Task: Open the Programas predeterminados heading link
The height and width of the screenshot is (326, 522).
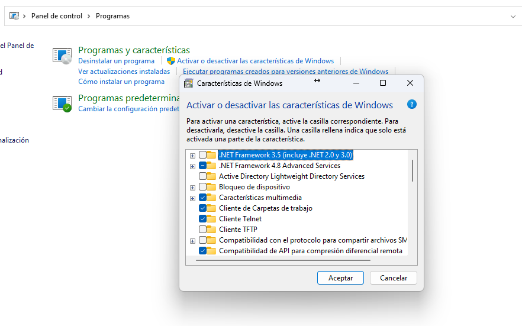Action: [x=129, y=98]
